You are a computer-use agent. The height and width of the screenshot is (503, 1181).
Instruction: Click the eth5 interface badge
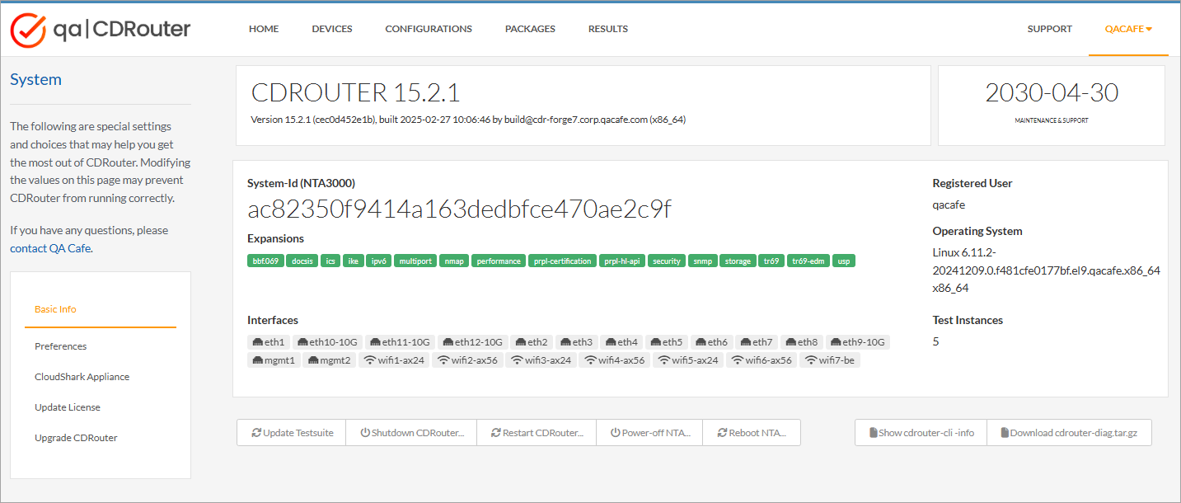pos(666,341)
